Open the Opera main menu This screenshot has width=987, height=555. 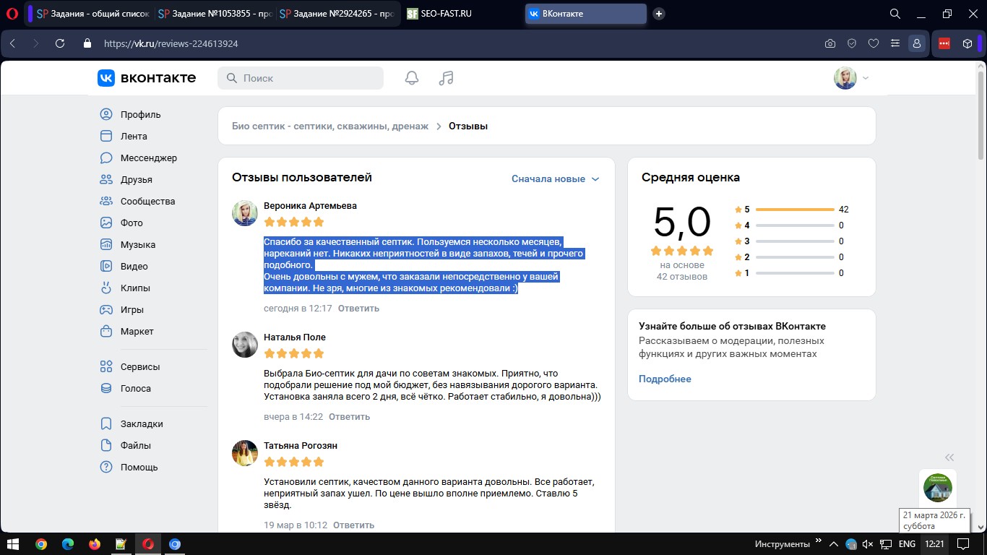12,14
